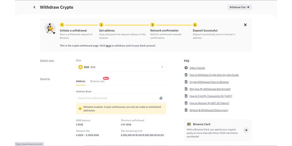Open the Coin dropdown showing BNB

121,67
